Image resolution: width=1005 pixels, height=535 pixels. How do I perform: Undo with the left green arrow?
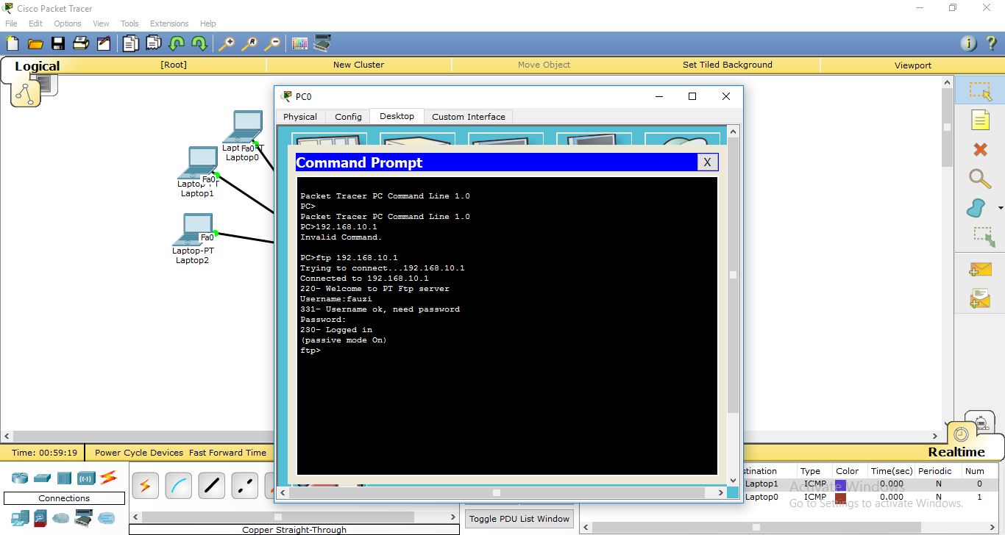[177, 43]
